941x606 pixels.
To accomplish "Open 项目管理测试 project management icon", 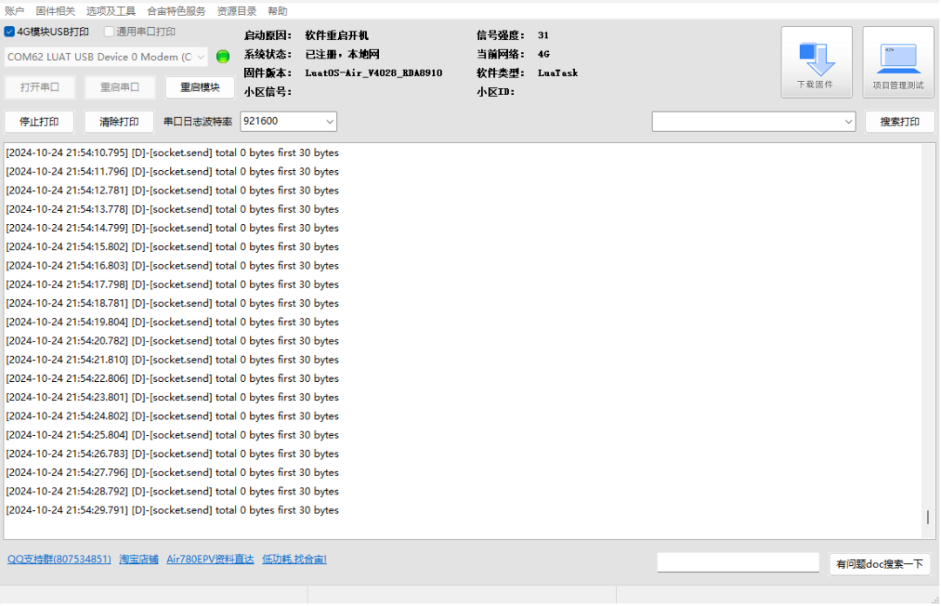I will (x=897, y=62).
